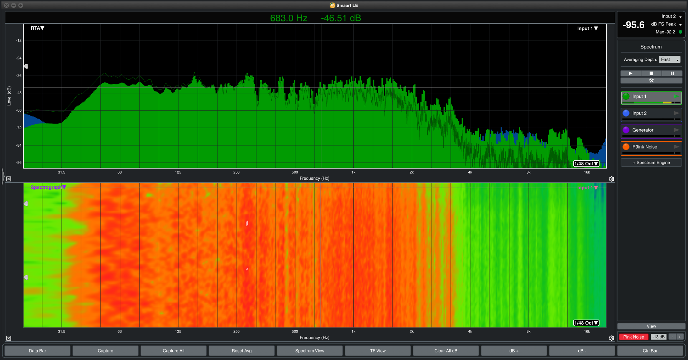The width and height of the screenshot is (688, 360).
Task: Toggle the Generator engine run arrow
Action: tap(676, 130)
